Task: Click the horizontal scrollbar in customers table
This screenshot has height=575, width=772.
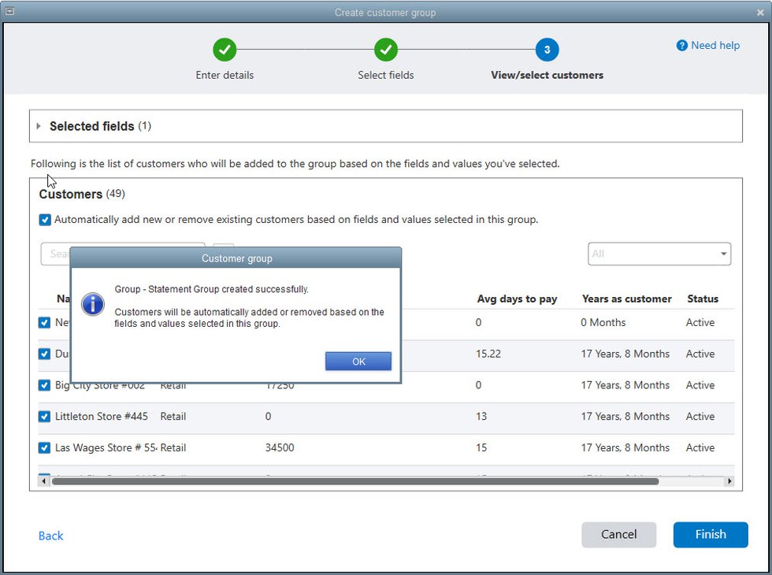Action: [x=354, y=481]
